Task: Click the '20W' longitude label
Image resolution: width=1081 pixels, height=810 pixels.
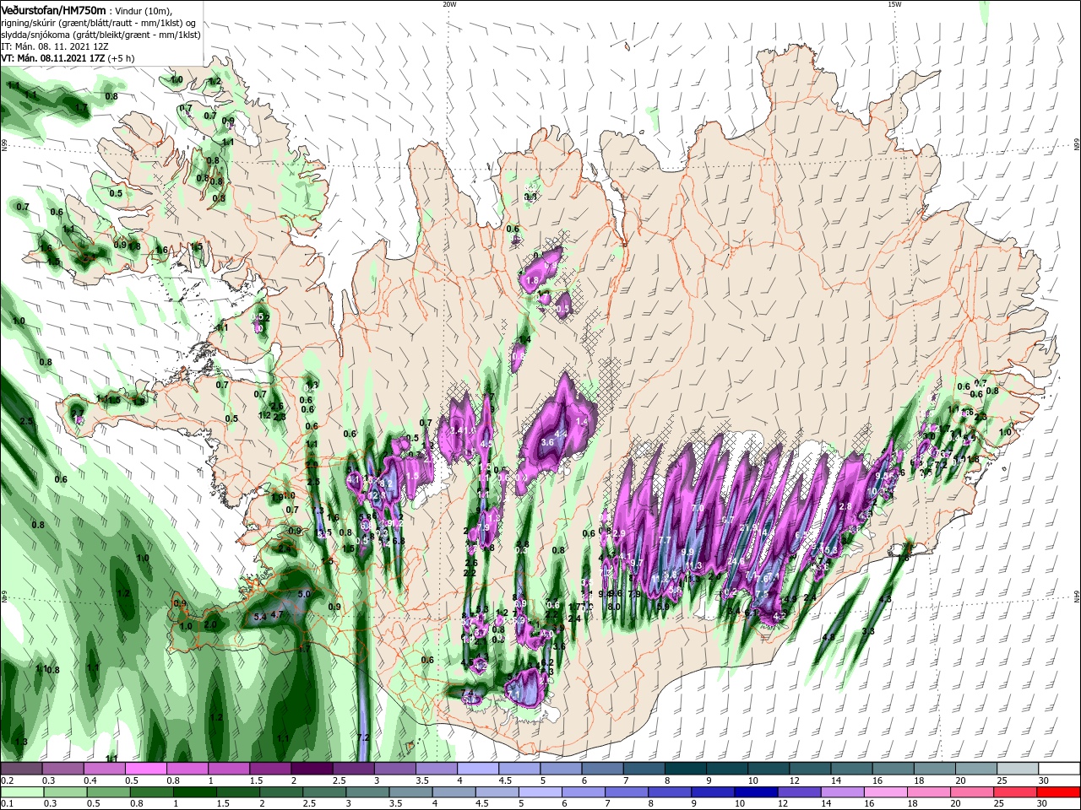Action: (449, 4)
